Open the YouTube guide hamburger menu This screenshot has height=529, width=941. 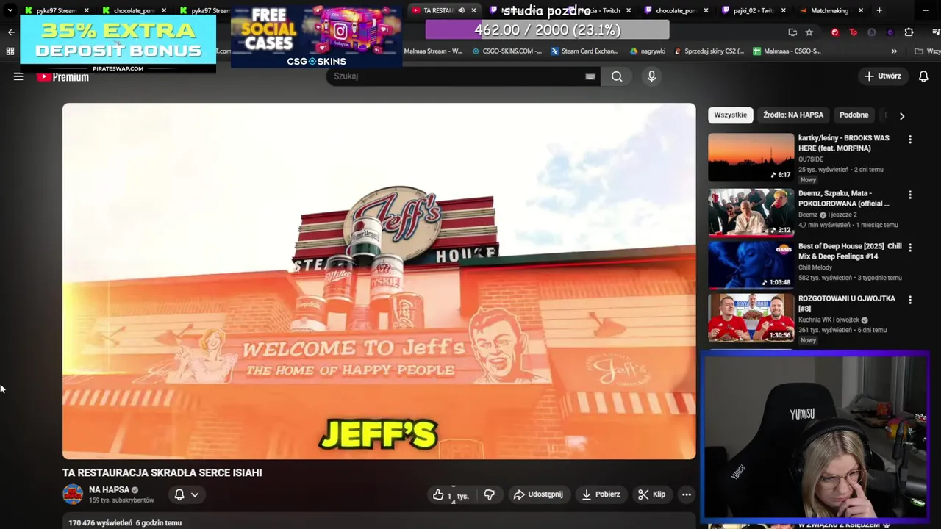click(18, 76)
